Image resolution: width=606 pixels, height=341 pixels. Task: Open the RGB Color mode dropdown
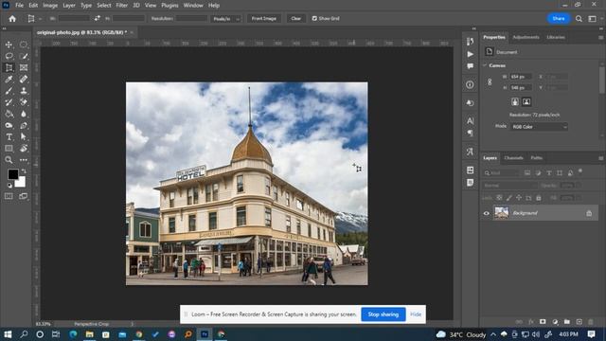[x=539, y=127]
